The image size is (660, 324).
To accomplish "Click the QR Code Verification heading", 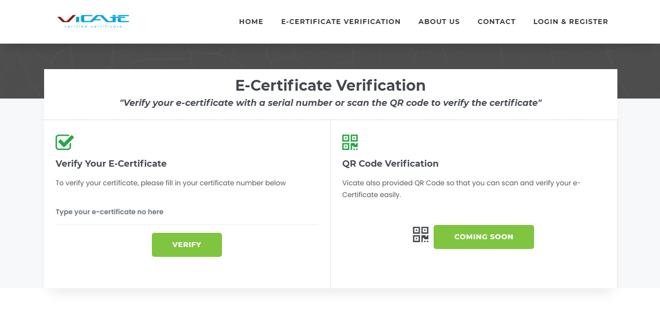I will click(390, 164).
